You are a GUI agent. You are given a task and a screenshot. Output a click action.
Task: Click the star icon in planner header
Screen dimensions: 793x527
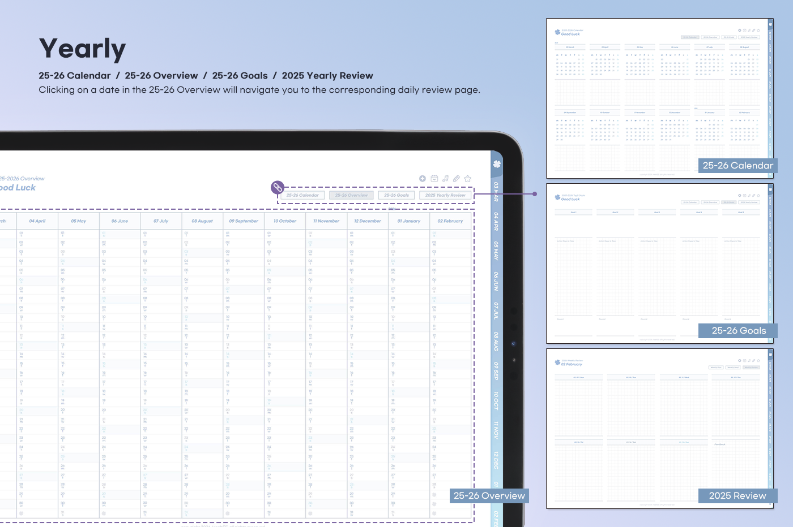468,179
